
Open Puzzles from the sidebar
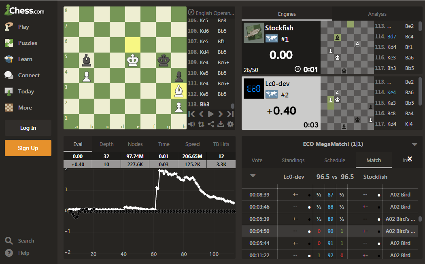(27, 43)
